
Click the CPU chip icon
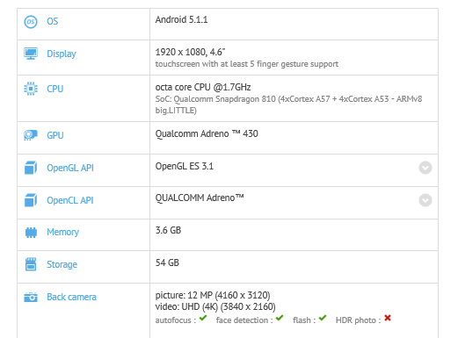[31, 89]
